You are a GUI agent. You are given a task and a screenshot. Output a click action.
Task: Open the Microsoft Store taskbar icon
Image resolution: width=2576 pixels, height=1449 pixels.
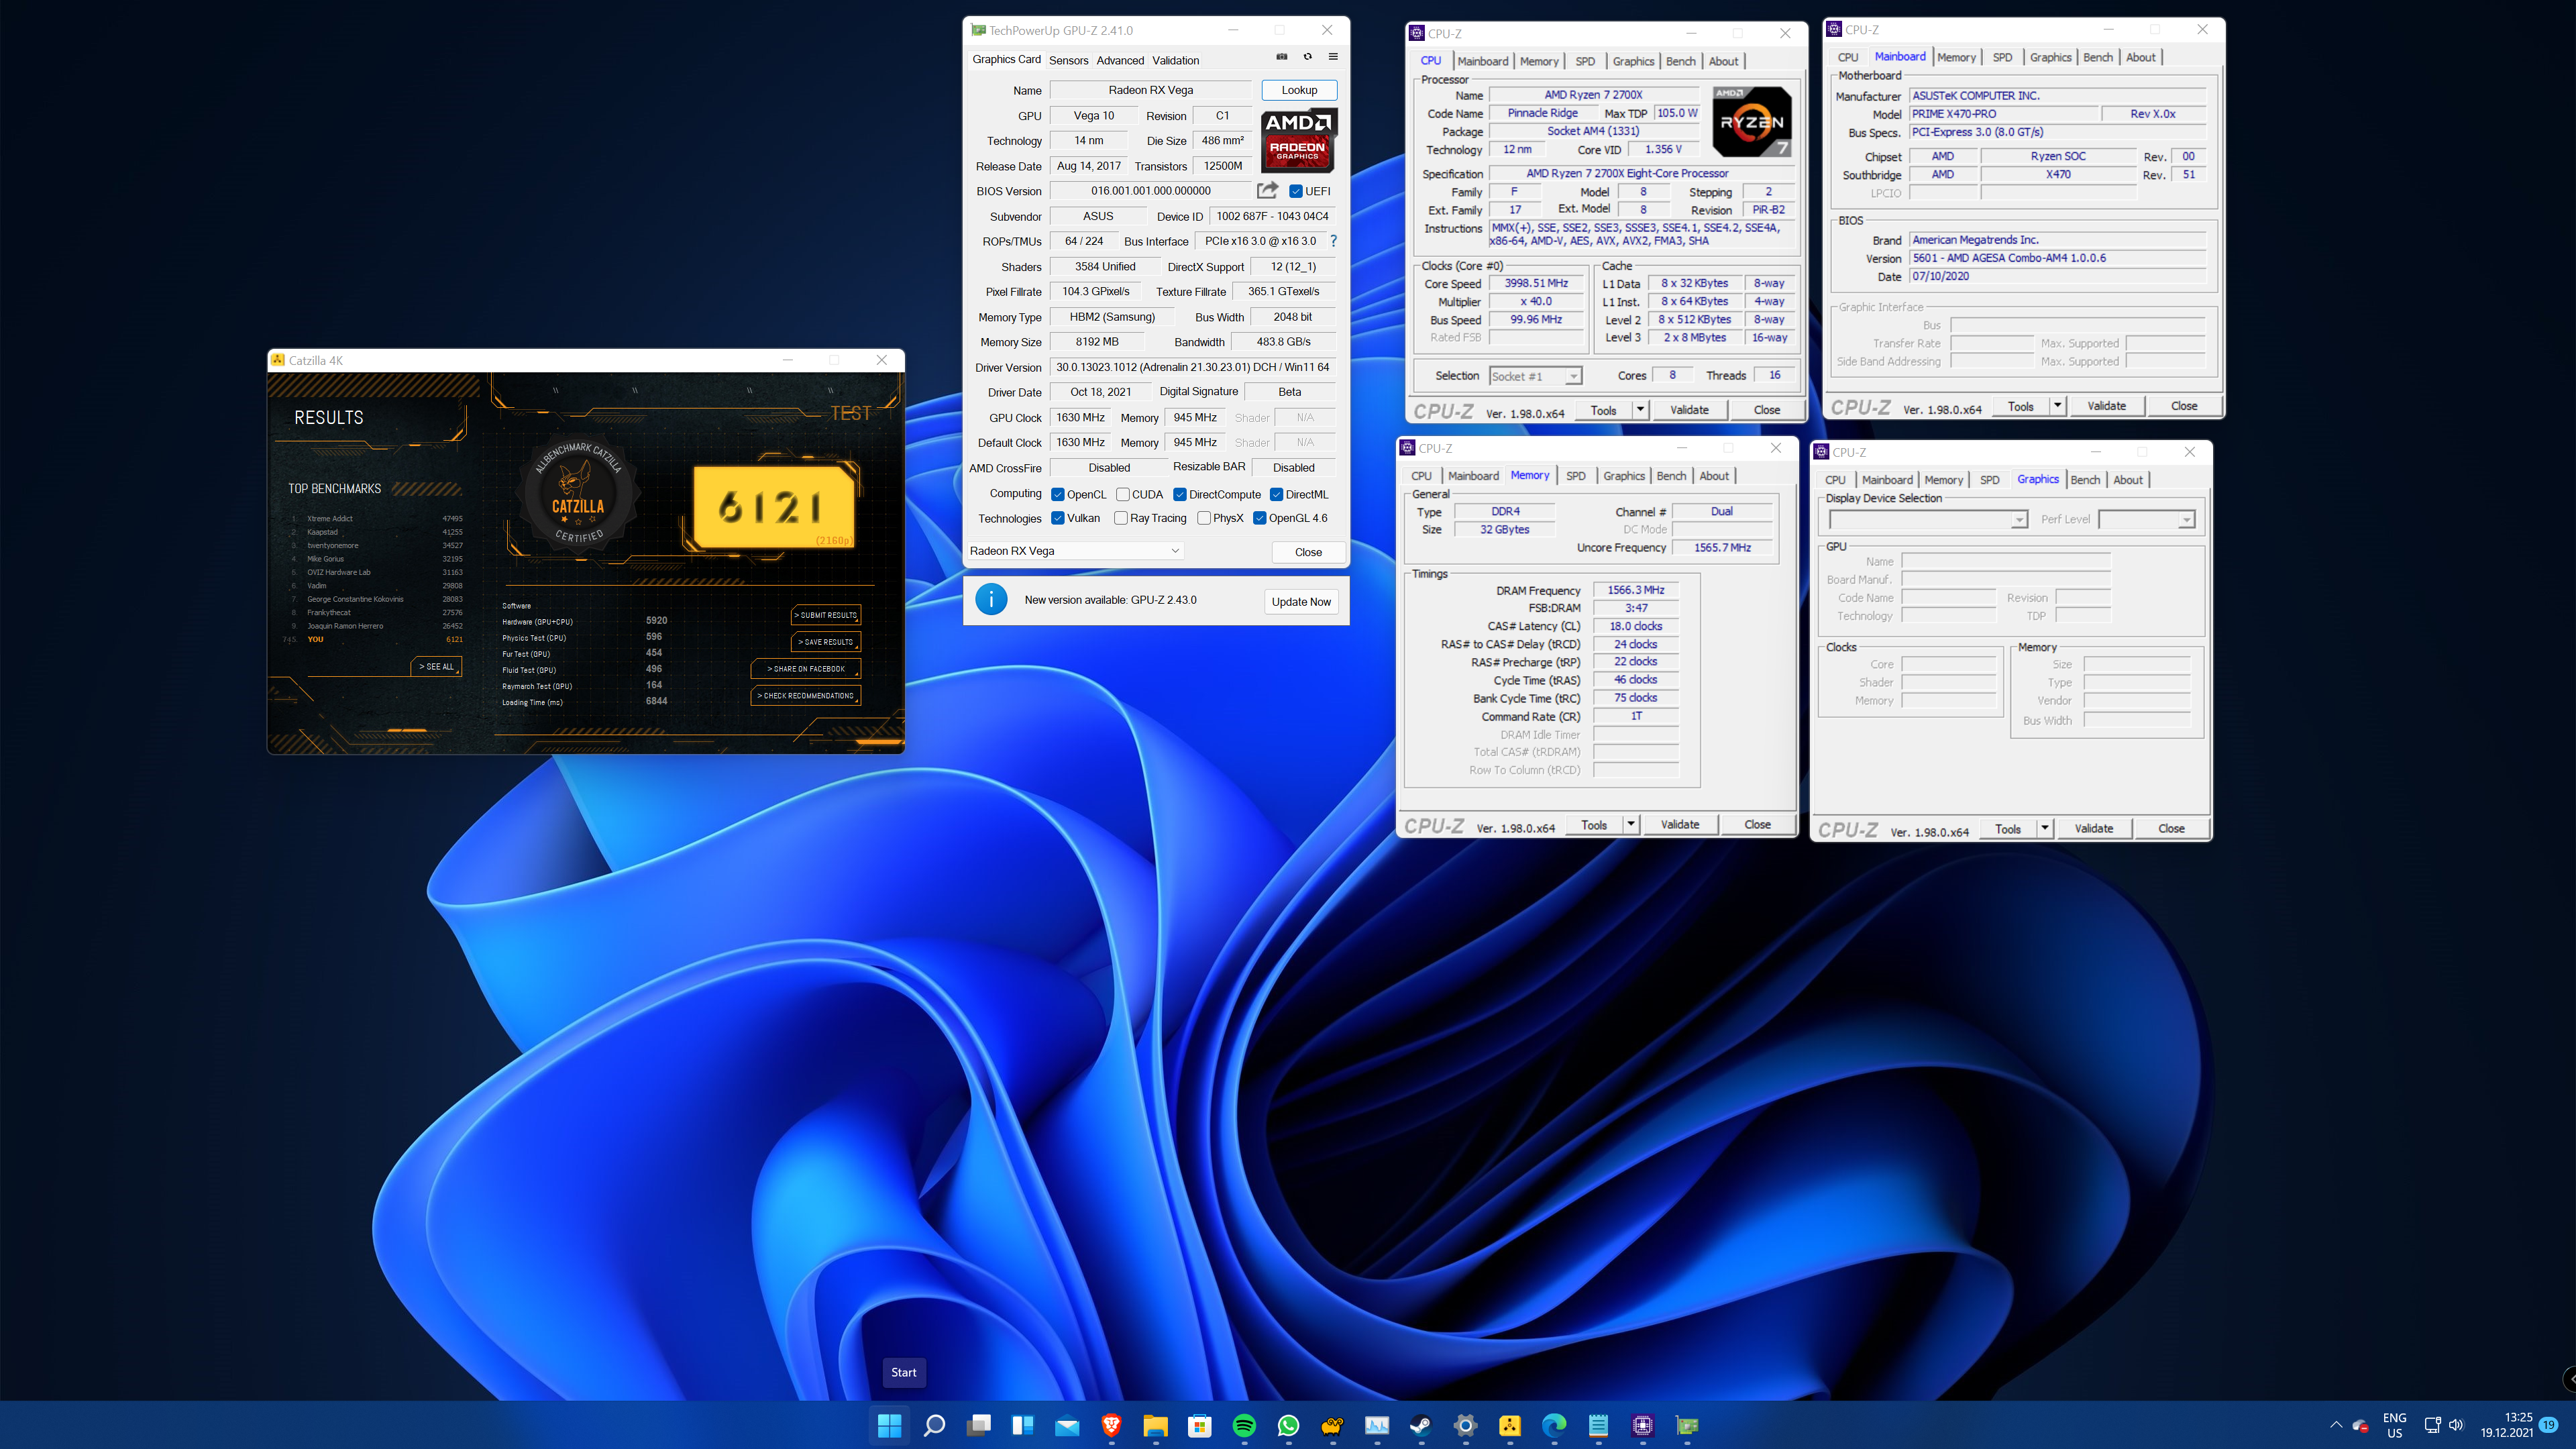(1200, 1425)
